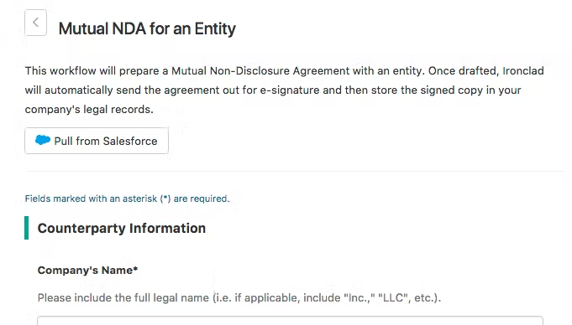The width and height of the screenshot is (572, 325).
Task: Click the full legal name help text
Action: [x=239, y=297]
